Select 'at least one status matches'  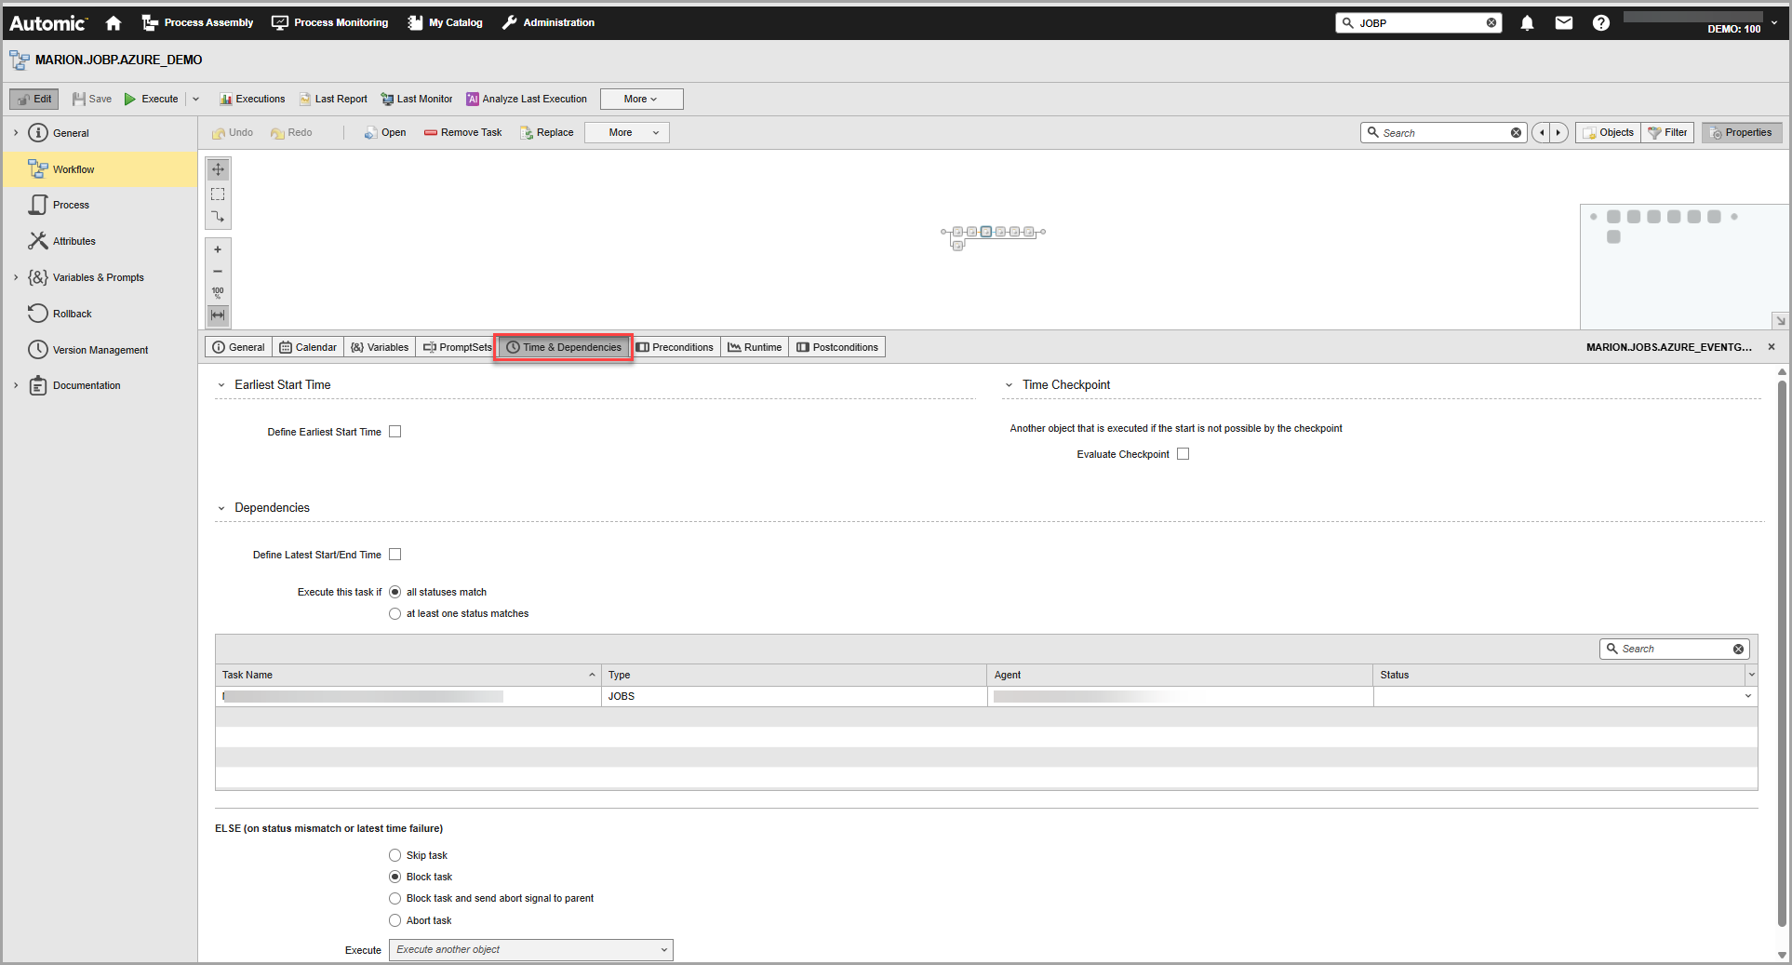[x=395, y=613]
